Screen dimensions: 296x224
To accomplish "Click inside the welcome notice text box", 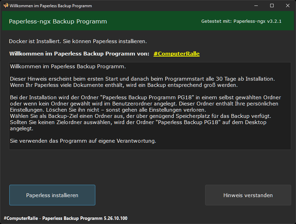I will [150, 106].
